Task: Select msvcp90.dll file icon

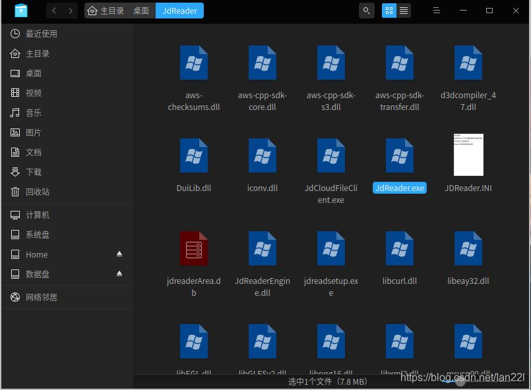Action: tap(468, 342)
